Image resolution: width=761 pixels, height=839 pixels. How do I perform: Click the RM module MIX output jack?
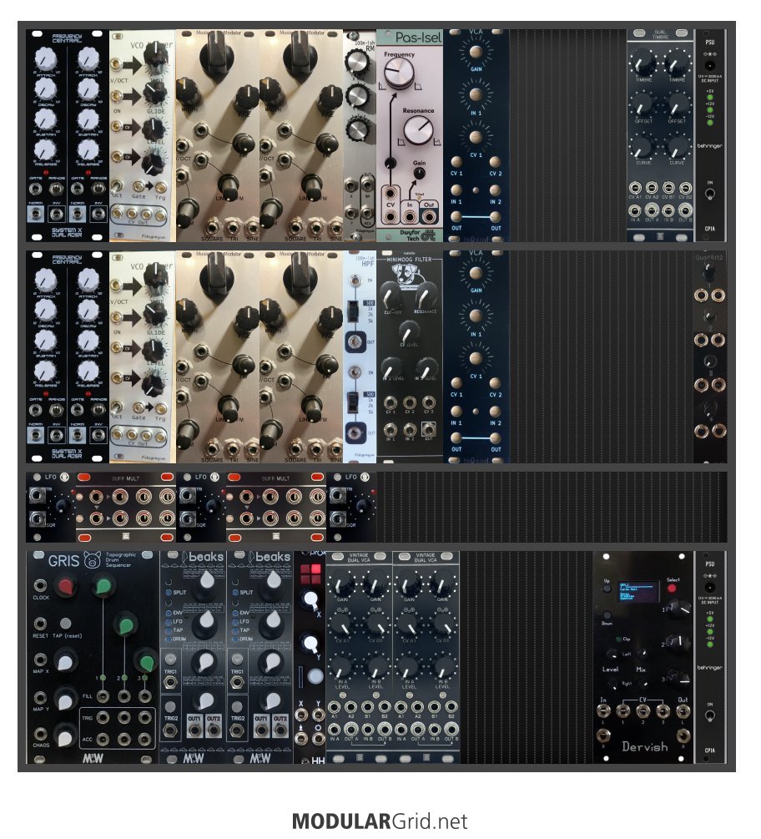[x=367, y=211]
